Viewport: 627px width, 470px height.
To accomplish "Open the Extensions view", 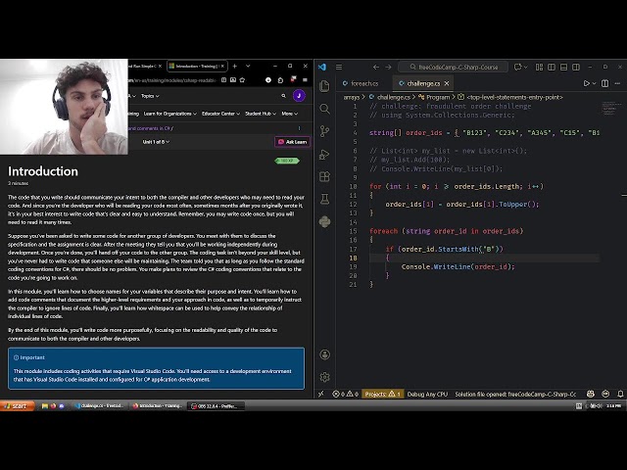I will tap(324, 176).
